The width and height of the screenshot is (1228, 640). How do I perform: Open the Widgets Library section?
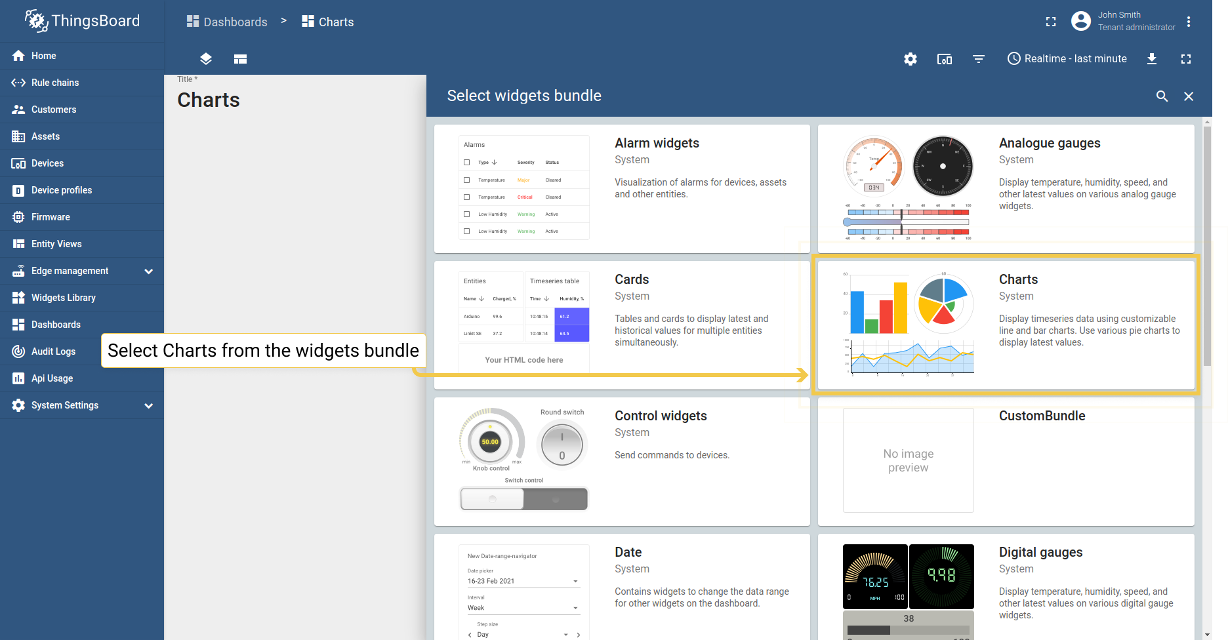pos(64,297)
